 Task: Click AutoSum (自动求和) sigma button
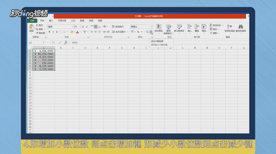[x=216, y=25]
